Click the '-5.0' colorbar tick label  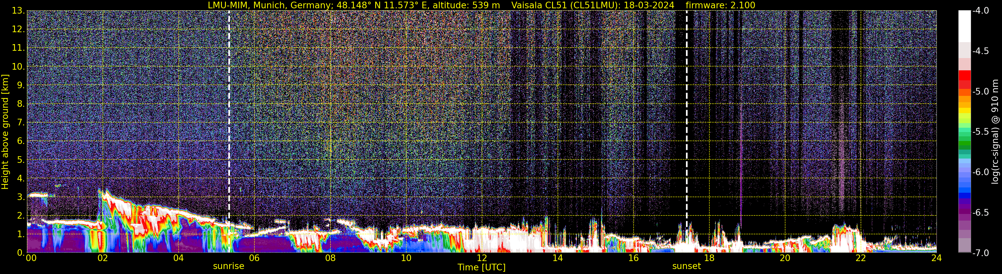pyautogui.click(x=980, y=92)
